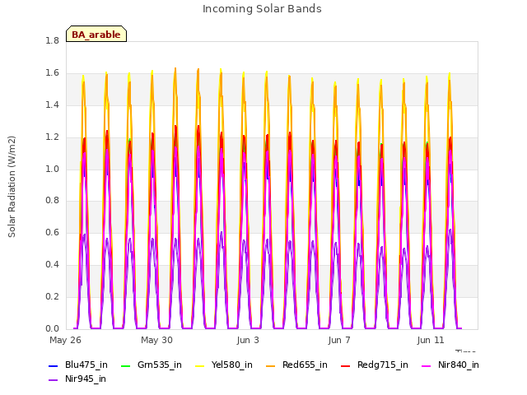Click the Jun 7 x-axis tick label
This screenshot has height=395, width=527.
point(339,340)
